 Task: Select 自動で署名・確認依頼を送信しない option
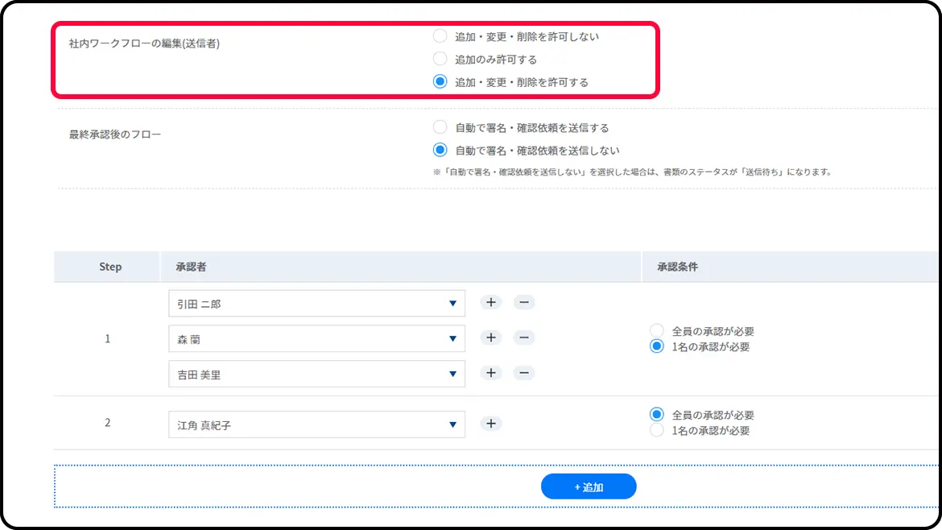click(440, 150)
